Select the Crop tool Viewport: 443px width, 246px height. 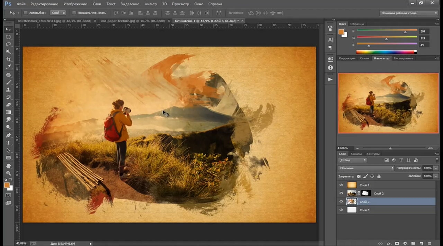pyautogui.click(x=9, y=60)
